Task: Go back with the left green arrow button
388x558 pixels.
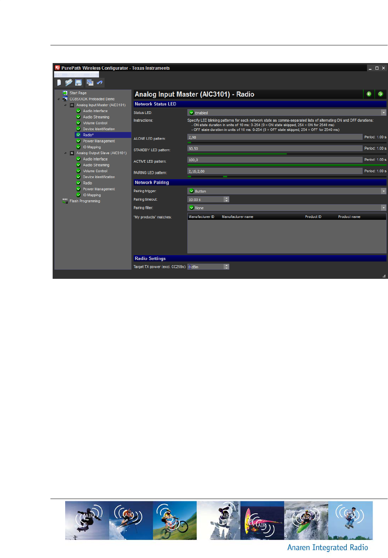Action: point(369,94)
